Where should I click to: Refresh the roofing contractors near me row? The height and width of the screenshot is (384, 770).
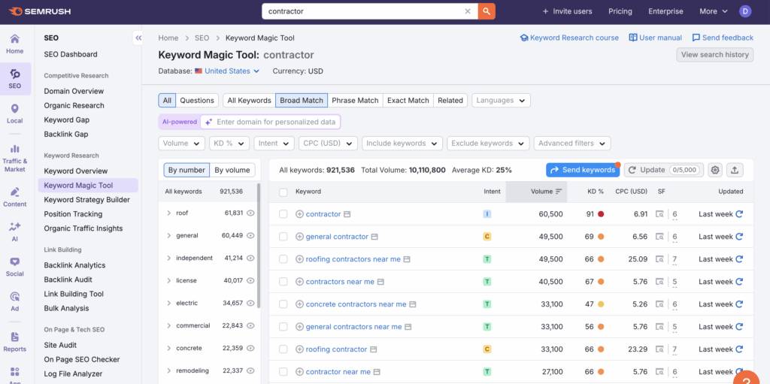pos(739,259)
